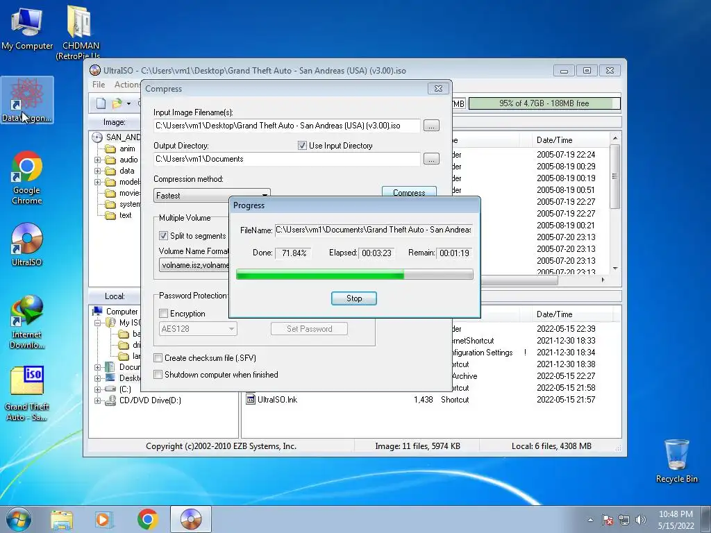Browse for Output Directory
This screenshot has height=533, width=711.
tap(431, 159)
